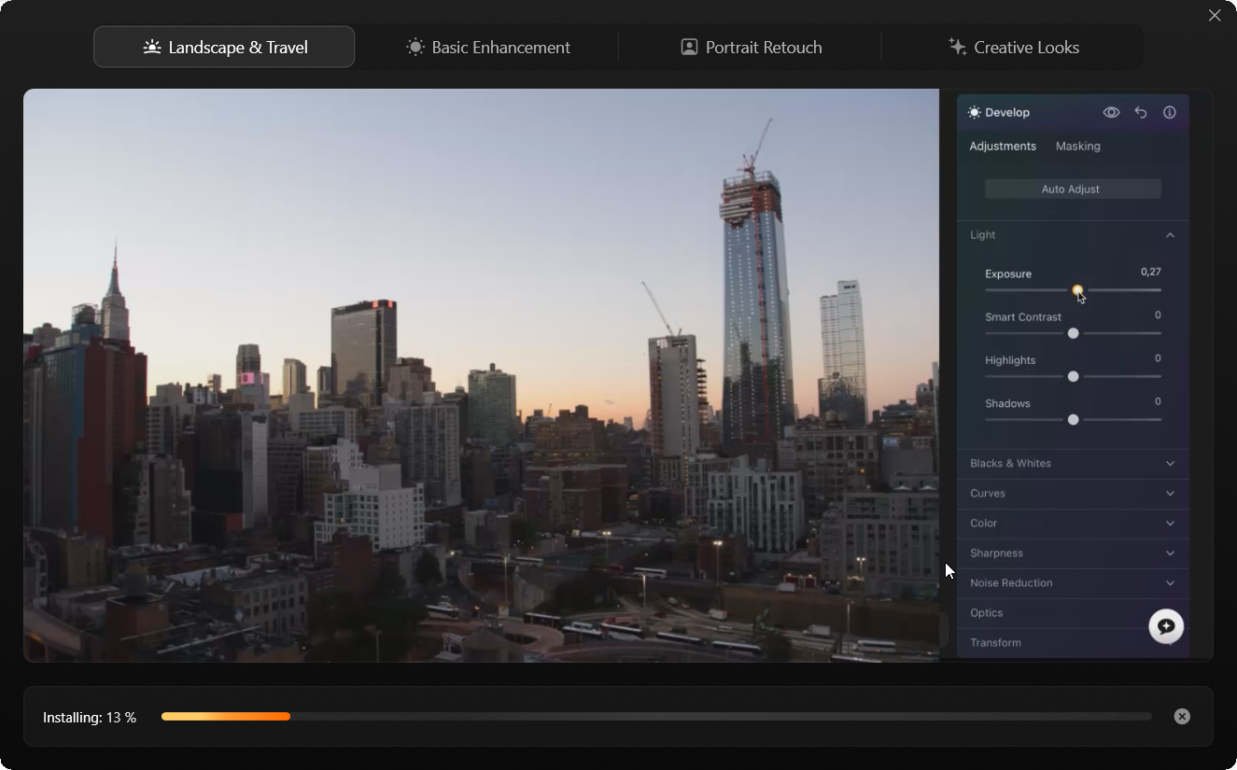Viewport: 1237px width, 770px height.
Task: Open the Optics section
Action: pos(1073,613)
